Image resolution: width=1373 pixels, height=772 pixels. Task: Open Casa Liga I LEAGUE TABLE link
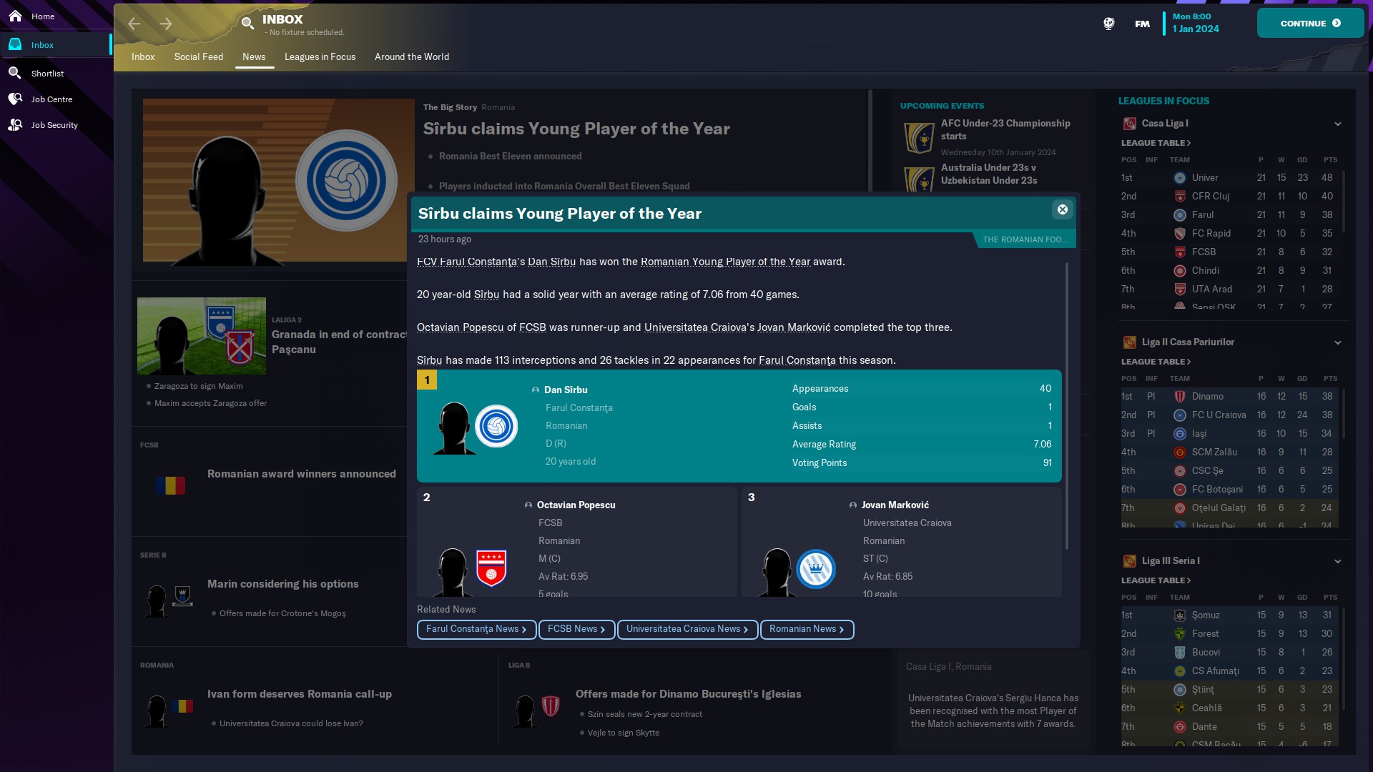click(x=1155, y=143)
